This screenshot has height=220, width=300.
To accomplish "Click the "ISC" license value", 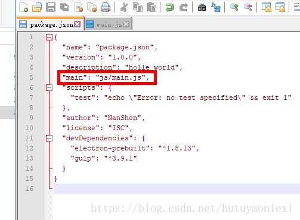I will (118, 128).
